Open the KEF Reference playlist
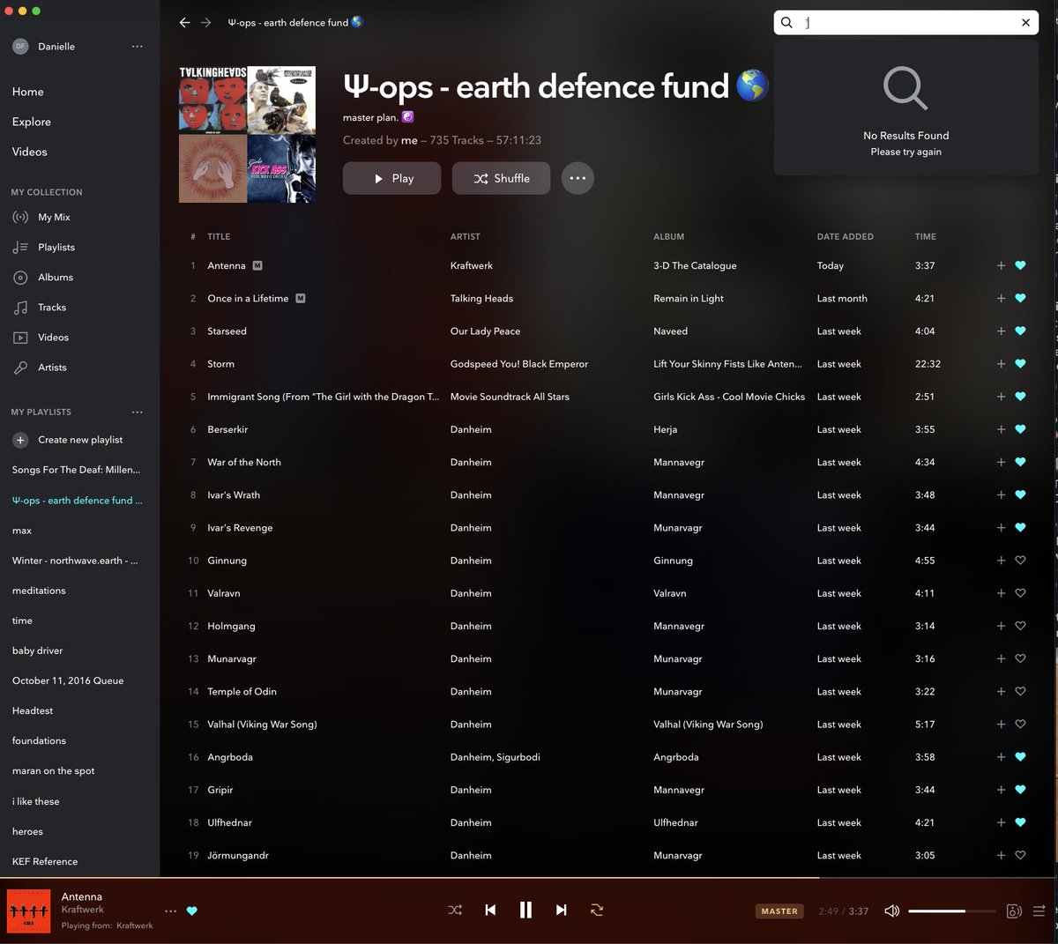The width and height of the screenshot is (1058, 944). pyautogui.click(x=45, y=861)
